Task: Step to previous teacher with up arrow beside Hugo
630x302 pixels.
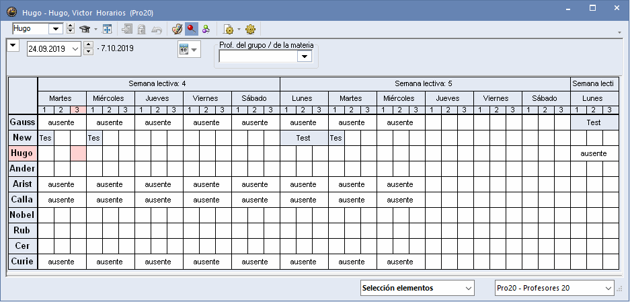Action: click(71, 26)
